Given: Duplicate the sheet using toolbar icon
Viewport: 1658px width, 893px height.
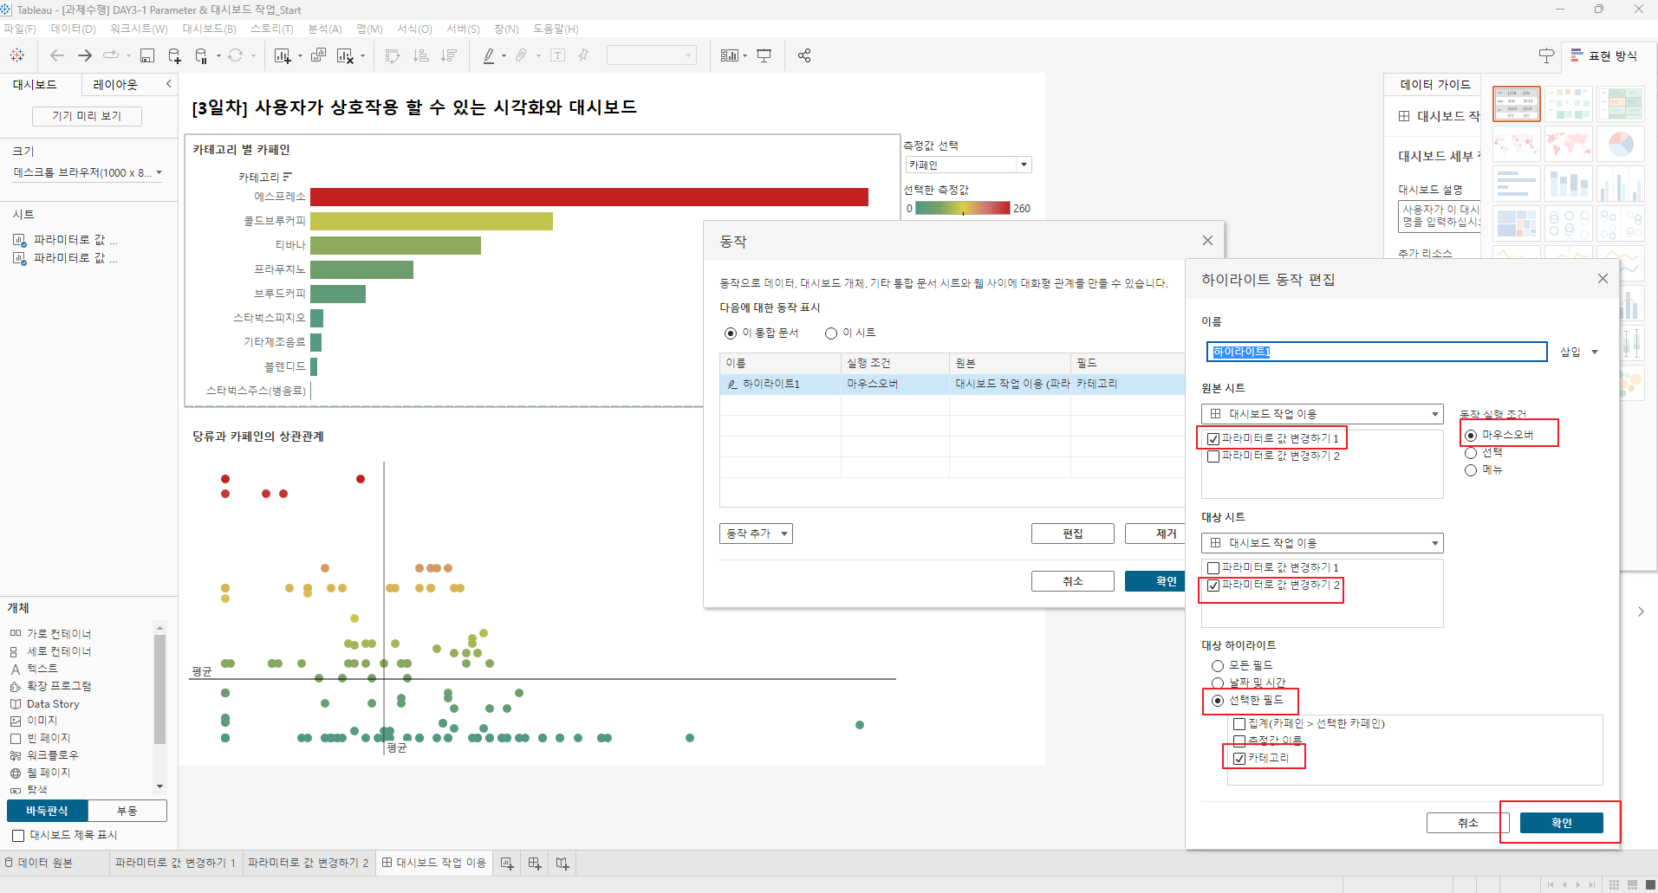Looking at the screenshot, I should tap(318, 55).
